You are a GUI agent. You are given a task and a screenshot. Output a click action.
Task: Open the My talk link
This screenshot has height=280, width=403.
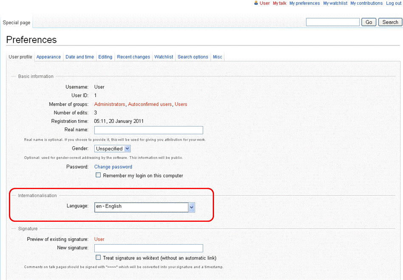pyautogui.click(x=279, y=3)
